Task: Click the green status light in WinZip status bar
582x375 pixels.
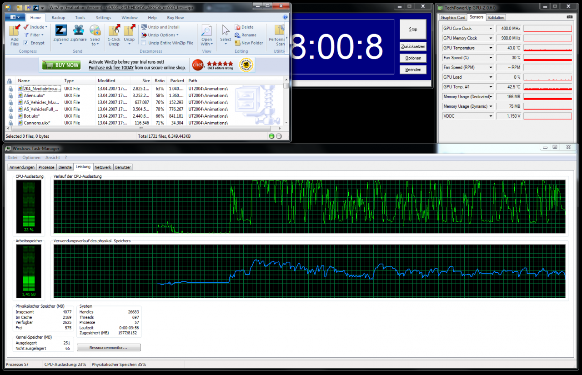Action: tap(271, 136)
